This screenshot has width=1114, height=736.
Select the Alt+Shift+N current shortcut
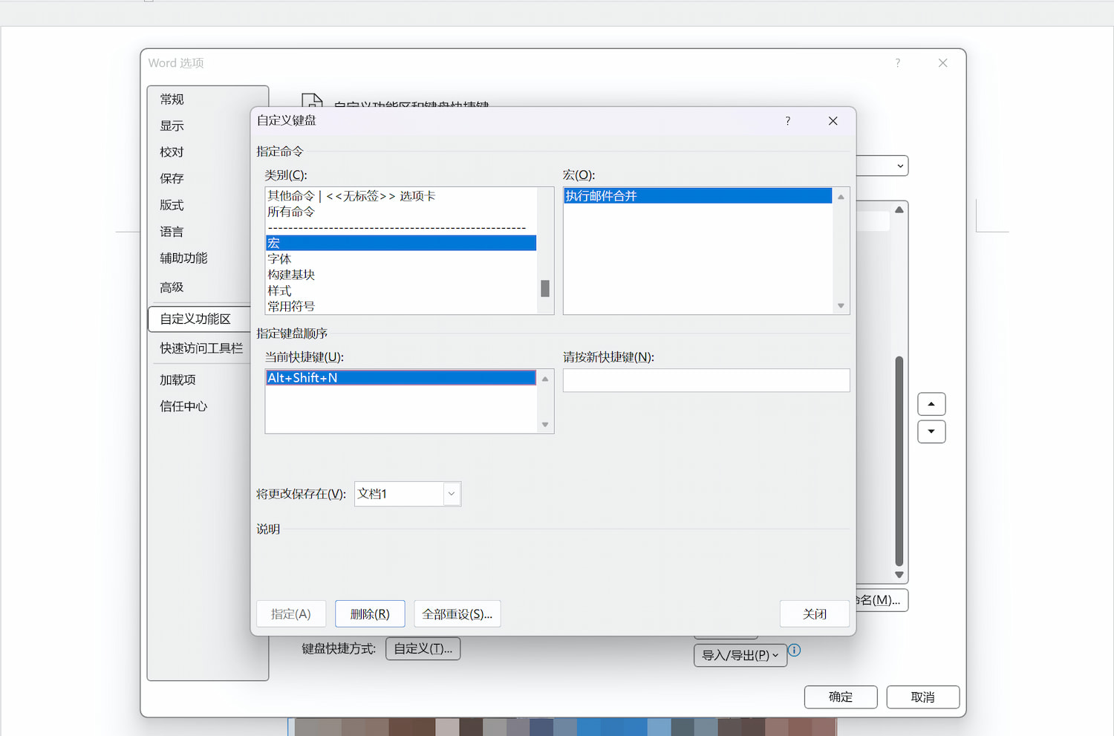pos(401,377)
